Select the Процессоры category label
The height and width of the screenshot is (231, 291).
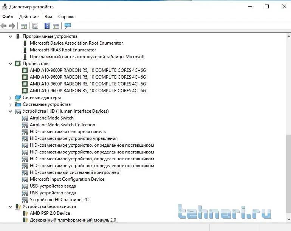pos(36,64)
